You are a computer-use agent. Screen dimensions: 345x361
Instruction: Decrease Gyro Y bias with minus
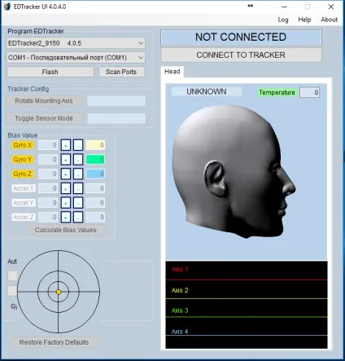click(x=78, y=160)
